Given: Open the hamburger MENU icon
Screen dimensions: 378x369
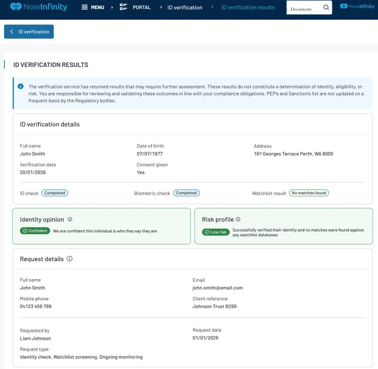Looking at the screenshot, I should 84,7.
